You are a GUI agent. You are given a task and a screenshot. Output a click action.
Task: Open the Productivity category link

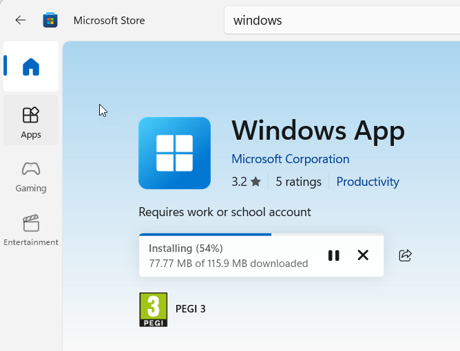click(x=368, y=182)
